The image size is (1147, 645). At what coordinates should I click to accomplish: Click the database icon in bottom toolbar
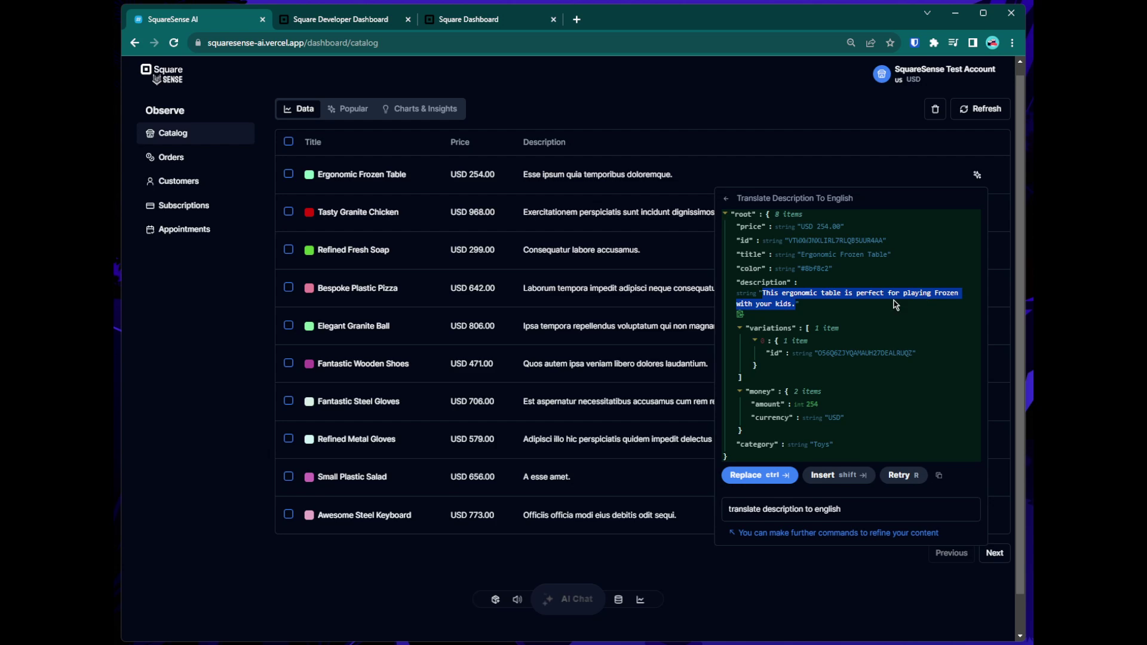coord(618,600)
